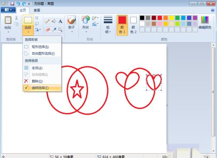Image resolution: width=217 pixels, height=158 pixels.
Task: Select the Text tool A icon
Action: (x=60, y=21)
